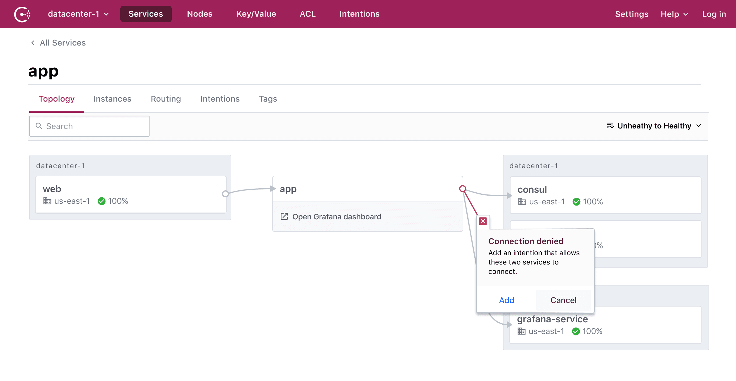Open Key/Value in top navigation
736x381 pixels.
coord(256,14)
